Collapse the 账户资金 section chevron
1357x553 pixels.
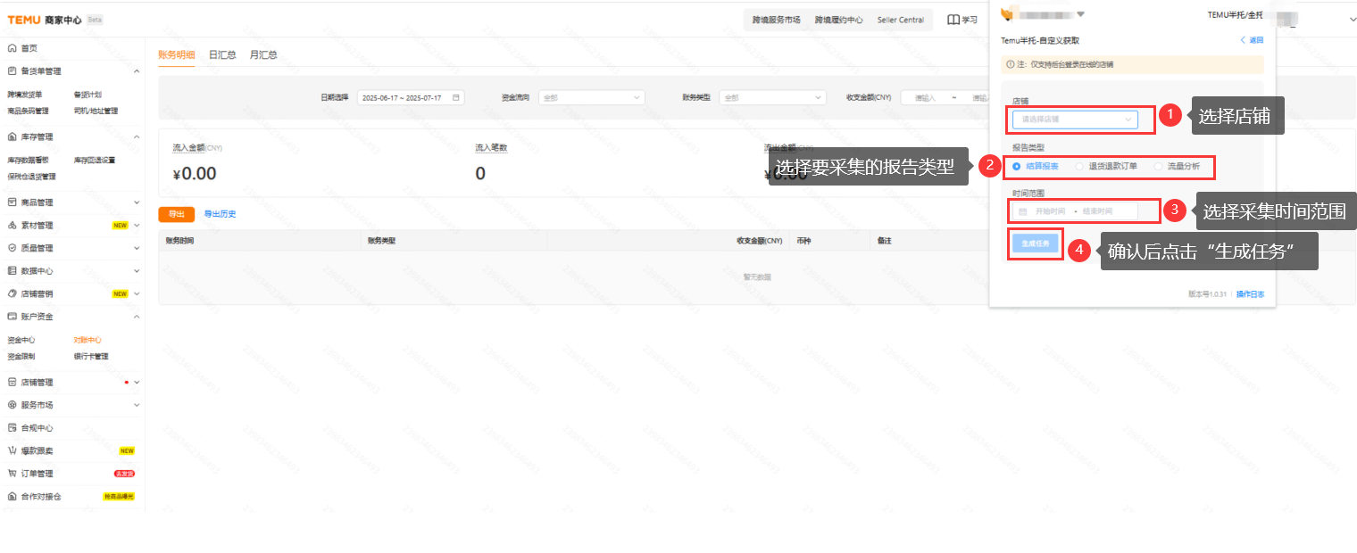coord(137,317)
